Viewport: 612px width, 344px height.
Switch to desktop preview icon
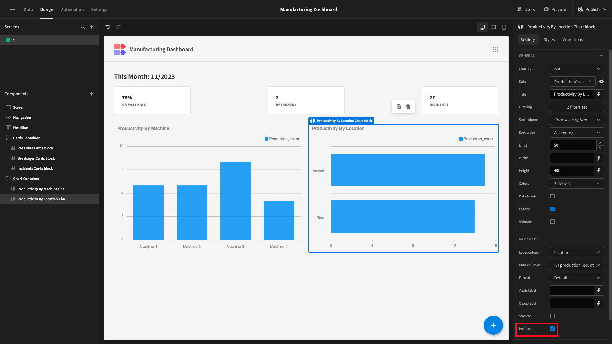(x=482, y=27)
